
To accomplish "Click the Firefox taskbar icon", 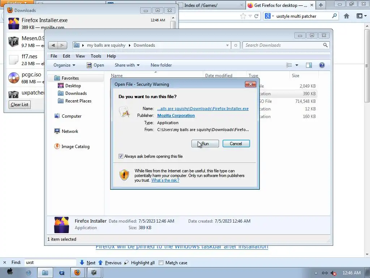I will (x=77, y=273).
